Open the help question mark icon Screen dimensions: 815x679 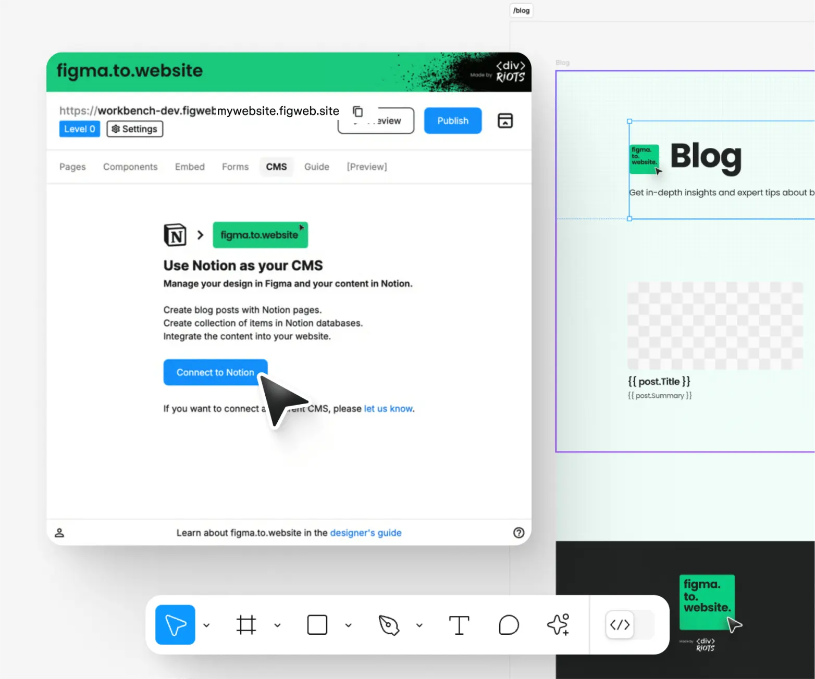pos(518,532)
